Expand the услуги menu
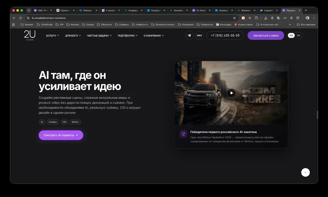Image resolution: width=328 pixels, height=197 pixels. click(53, 36)
